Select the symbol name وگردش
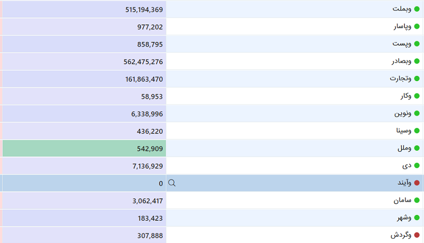The width and height of the screenshot is (424, 243). pos(401,235)
